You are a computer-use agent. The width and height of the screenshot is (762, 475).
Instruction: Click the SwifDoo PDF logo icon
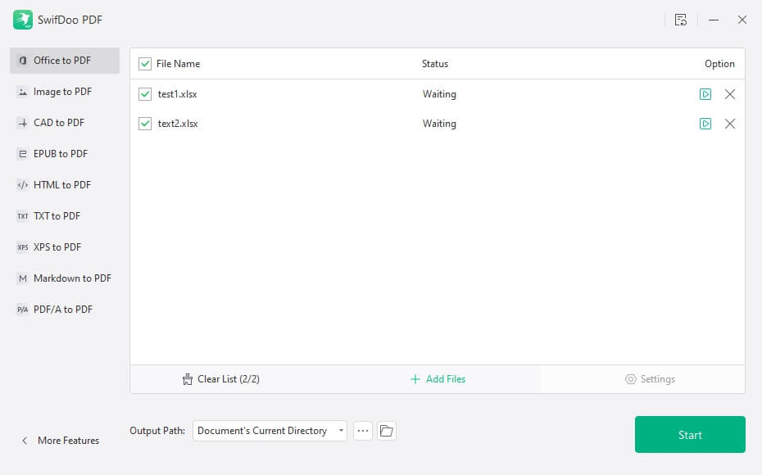coord(22,20)
